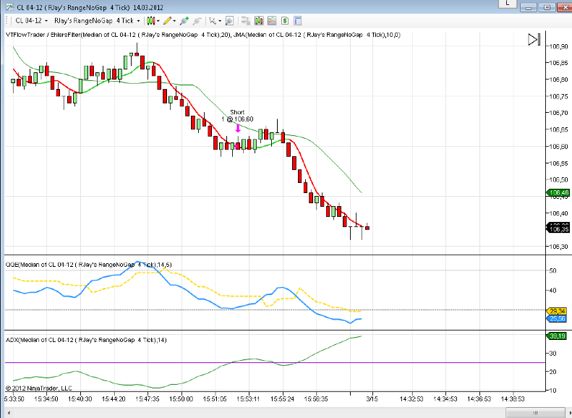Click the horizontal scrollbar thumb
Image resolution: width=572 pixels, height=418 pixels.
coord(535,413)
